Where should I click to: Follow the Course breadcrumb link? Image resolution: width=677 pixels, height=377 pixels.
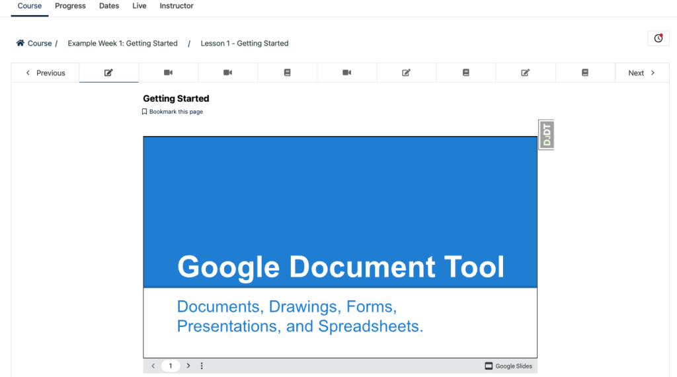pyautogui.click(x=39, y=43)
